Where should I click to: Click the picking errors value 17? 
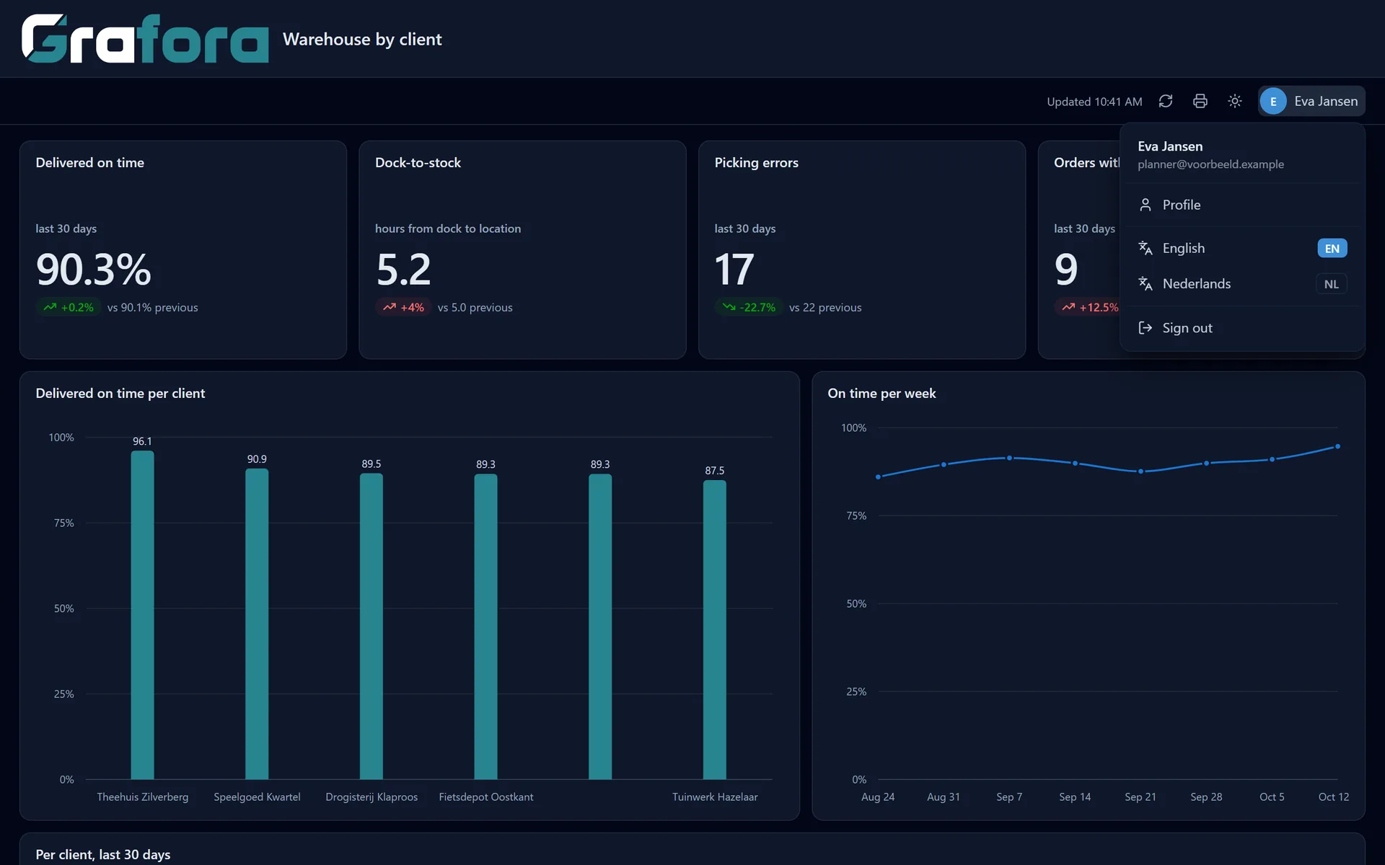(734, 270)
